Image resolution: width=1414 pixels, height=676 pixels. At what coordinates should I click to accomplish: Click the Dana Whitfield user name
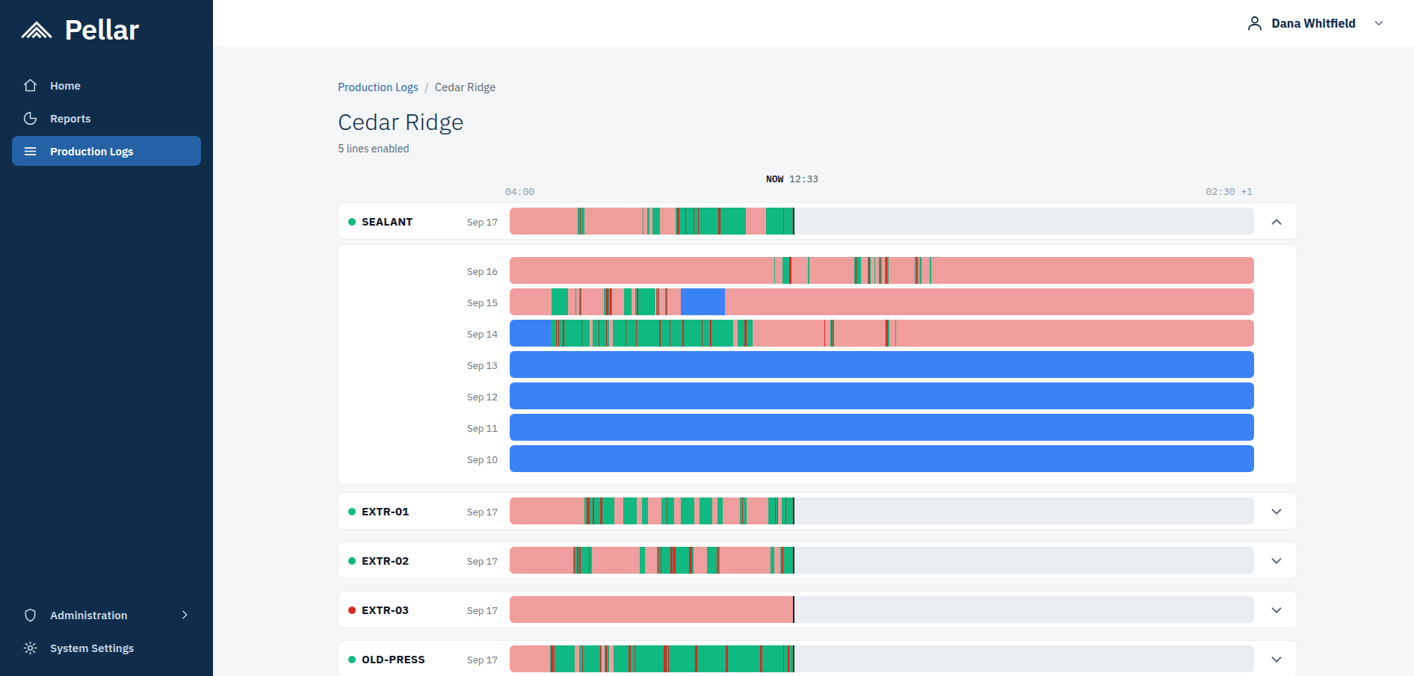point(1313,23)
